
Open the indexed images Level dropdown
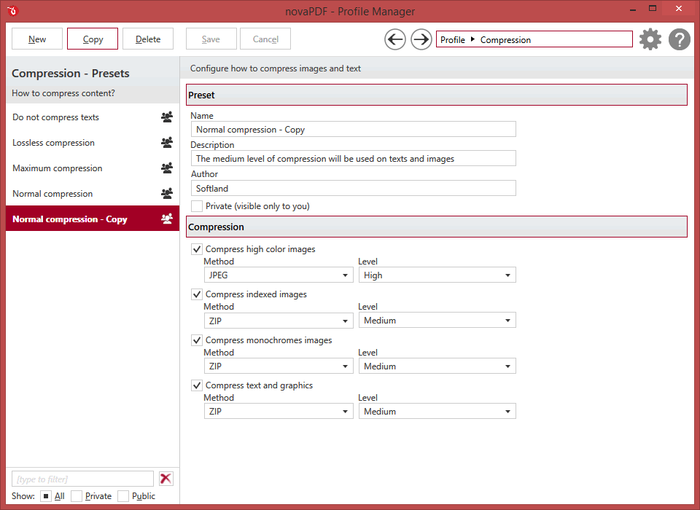[x=437, y=321]
